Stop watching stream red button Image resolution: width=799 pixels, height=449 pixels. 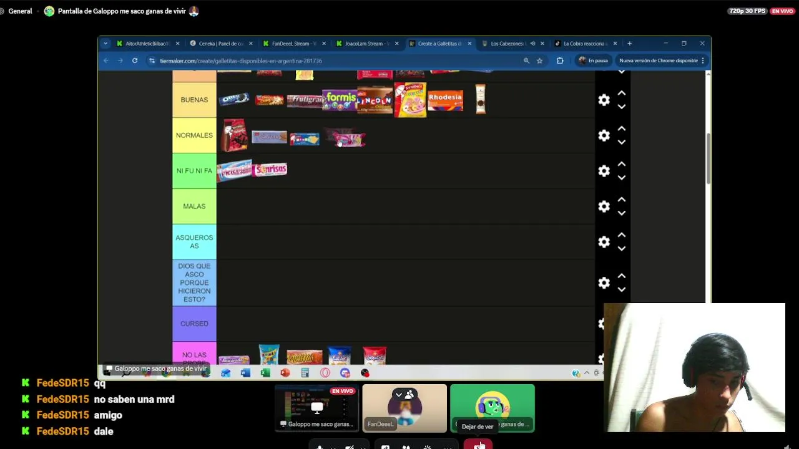point(478,445)
